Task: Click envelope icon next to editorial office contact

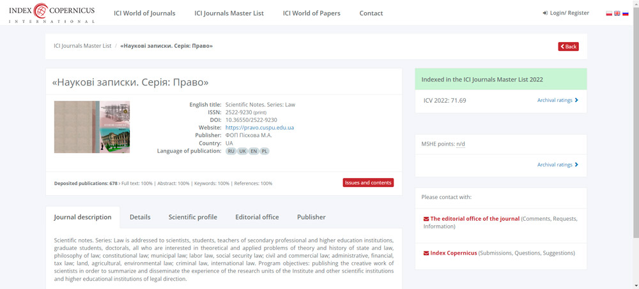Action: click(426, 219)
